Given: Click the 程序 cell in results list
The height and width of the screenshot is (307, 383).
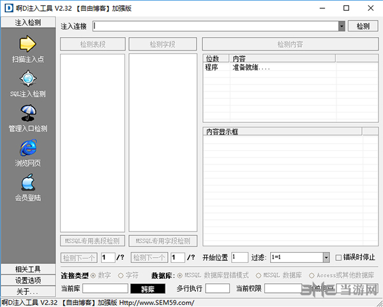Looking at the screenshot, I should [211, 67].
